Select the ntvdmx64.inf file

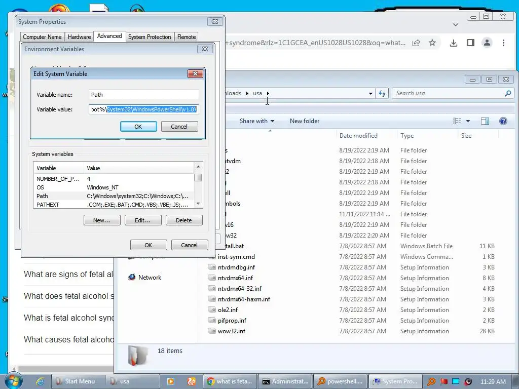click(235, 278)
